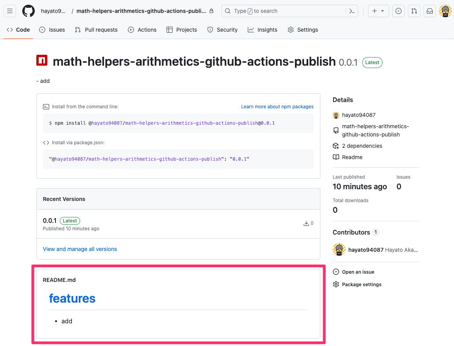Open Package settings
Image resolution: width=454 pixels, height=346 pixels.
[362, 284]
